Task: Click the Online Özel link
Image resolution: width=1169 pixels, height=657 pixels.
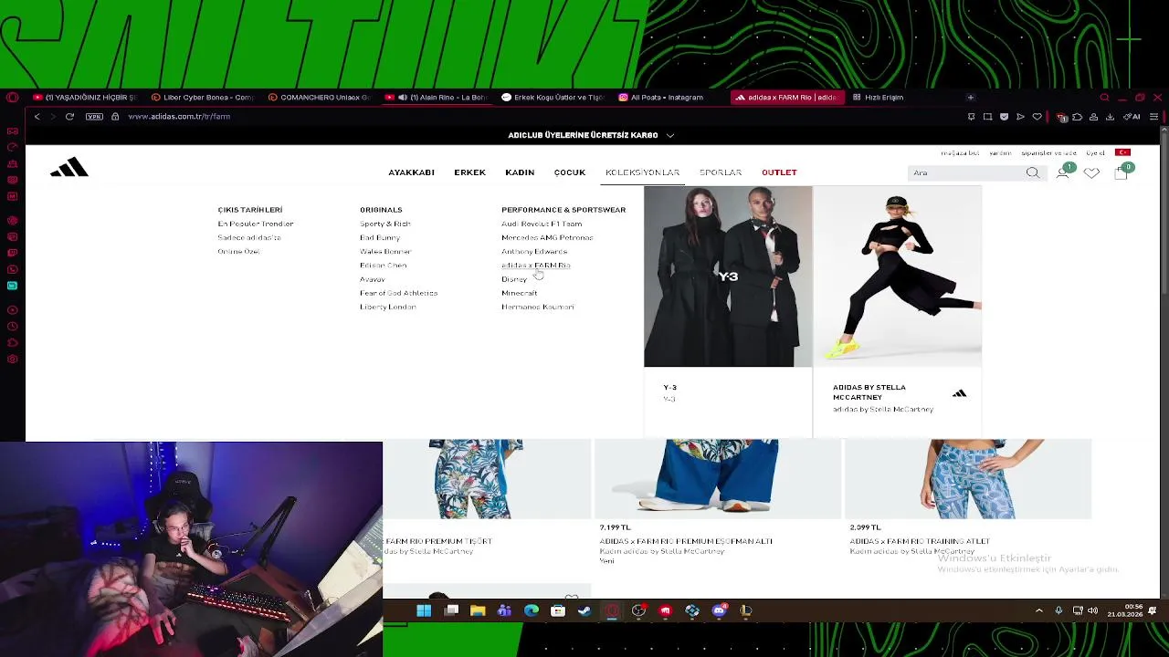Action: (x=238, y=252)
